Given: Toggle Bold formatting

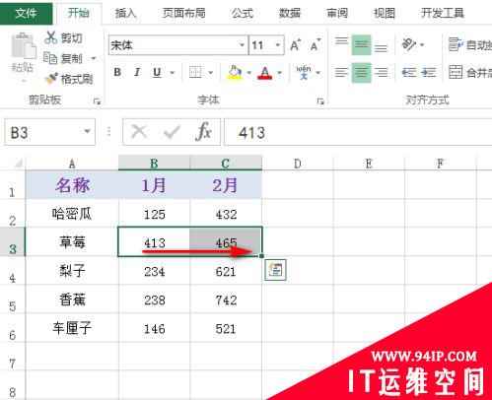Looking at the screenshot, I should (x=117, y=72).
